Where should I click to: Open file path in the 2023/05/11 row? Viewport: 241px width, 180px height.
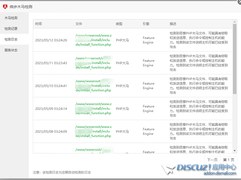[x=93, y=63]
